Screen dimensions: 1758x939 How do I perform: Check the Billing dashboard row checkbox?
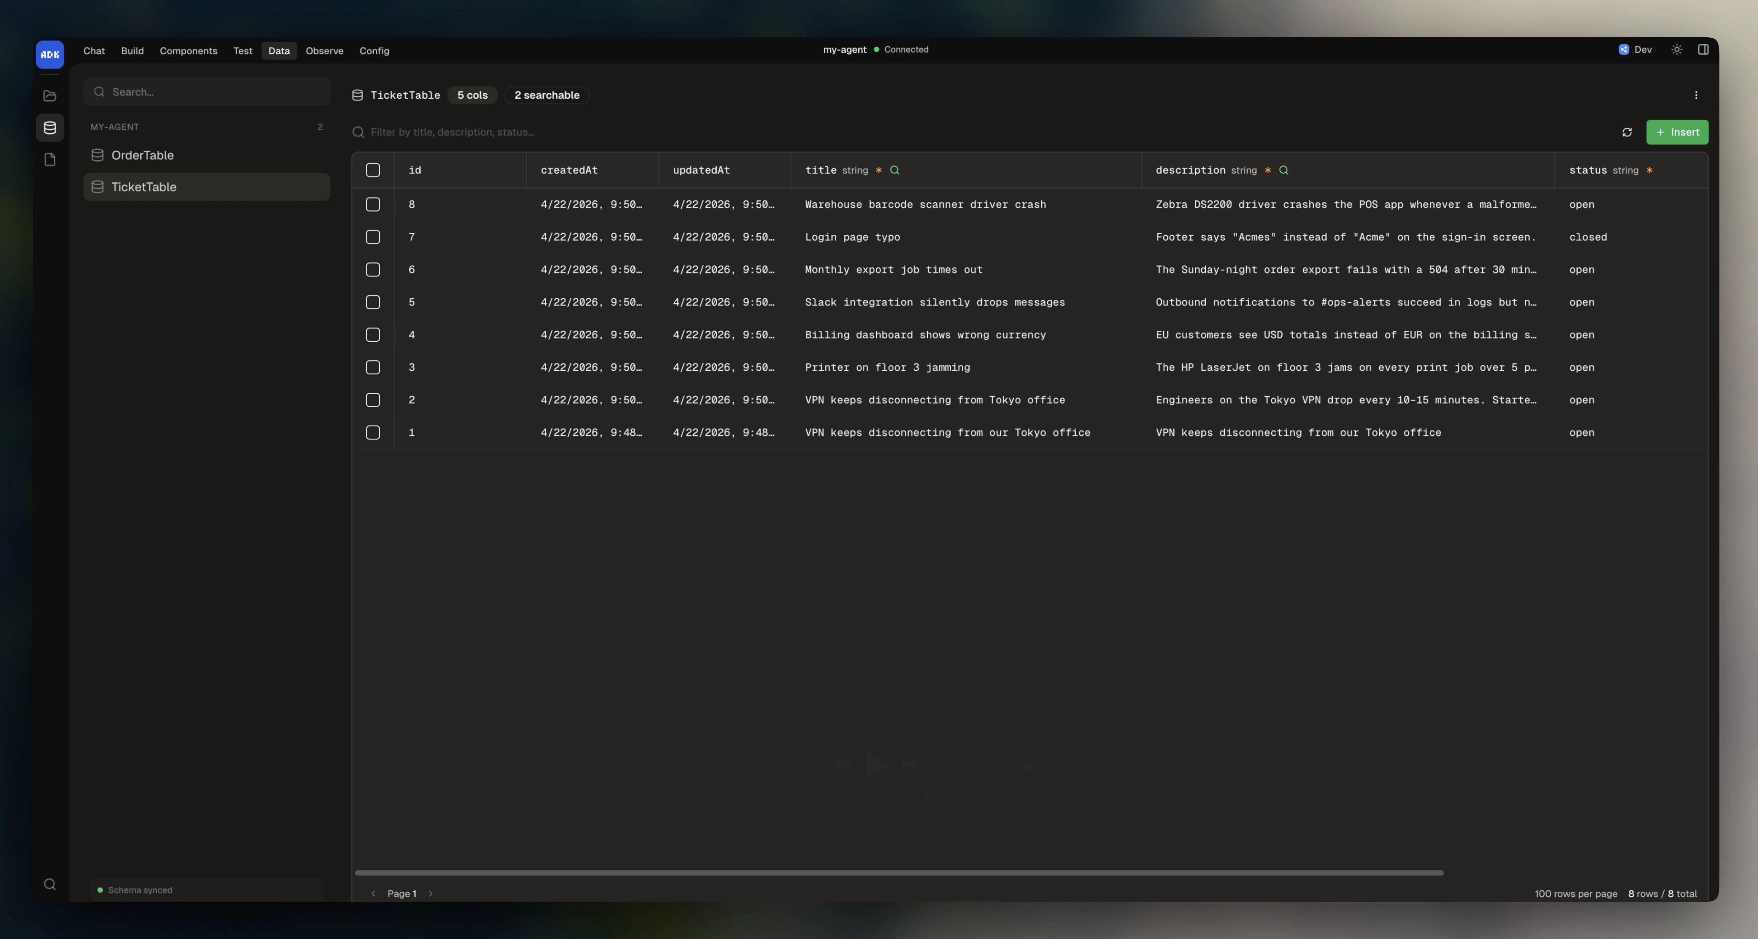[373, 335]
